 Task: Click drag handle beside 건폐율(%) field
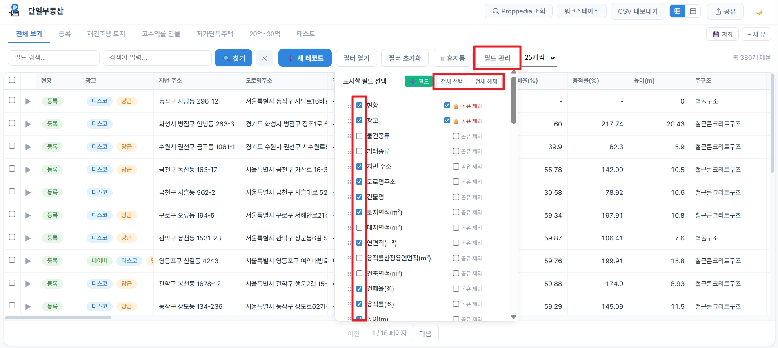349,289
